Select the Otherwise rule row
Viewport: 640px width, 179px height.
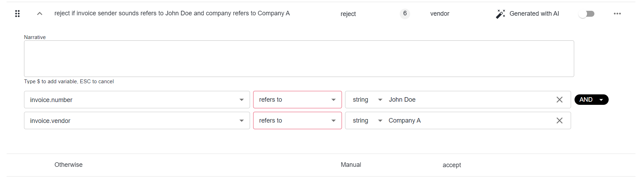coord(321,165)
